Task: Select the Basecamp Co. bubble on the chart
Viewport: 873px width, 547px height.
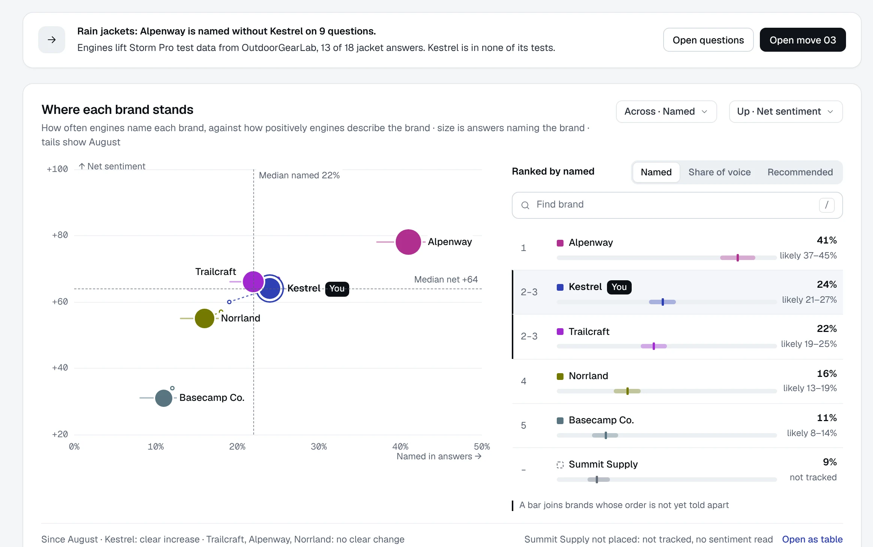Action: [x=164, y=398]
